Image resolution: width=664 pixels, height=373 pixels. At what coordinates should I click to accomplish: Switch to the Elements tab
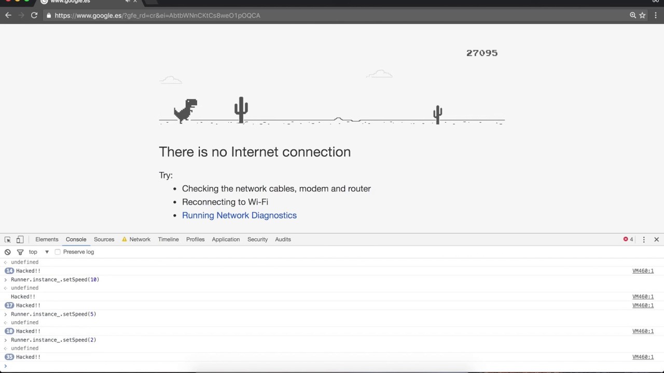pos(47,239)
